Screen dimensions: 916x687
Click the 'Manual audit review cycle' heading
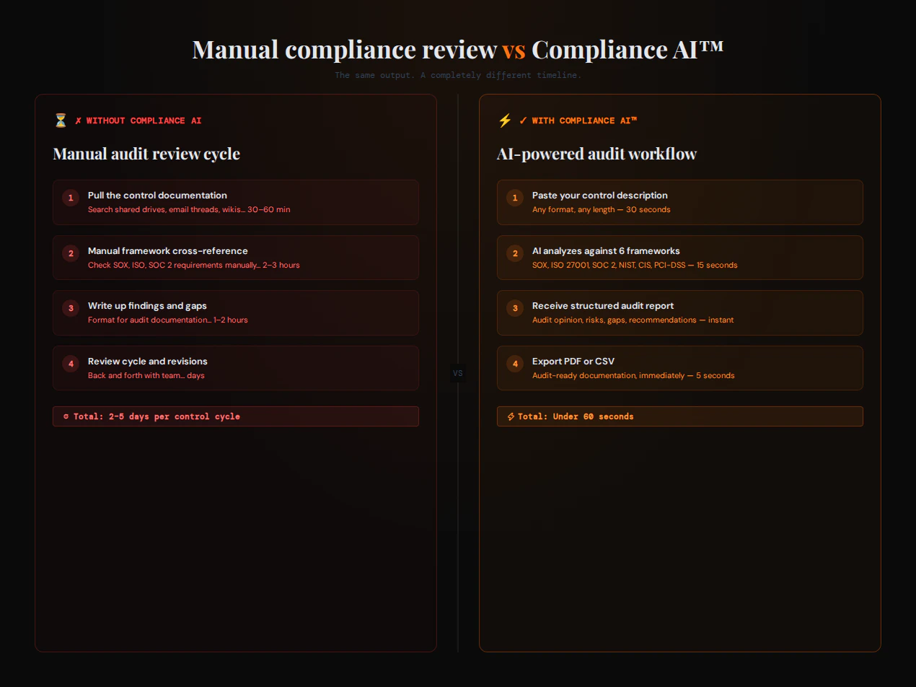[146, 154]
